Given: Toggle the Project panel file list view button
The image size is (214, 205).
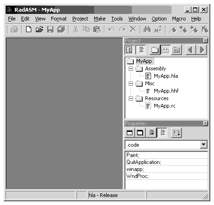Looking at the screenshot, I should 130,50.
